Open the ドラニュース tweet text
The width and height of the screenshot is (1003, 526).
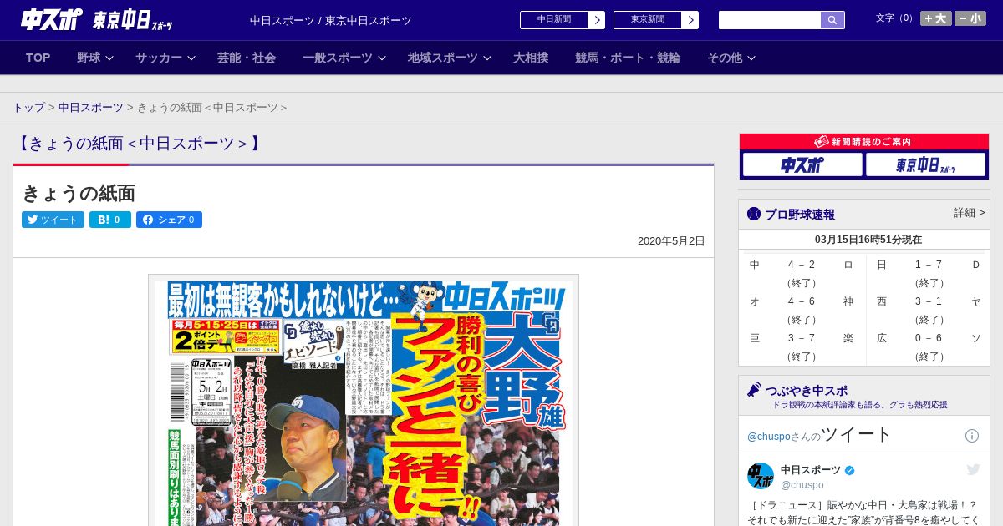click(864, 513)
